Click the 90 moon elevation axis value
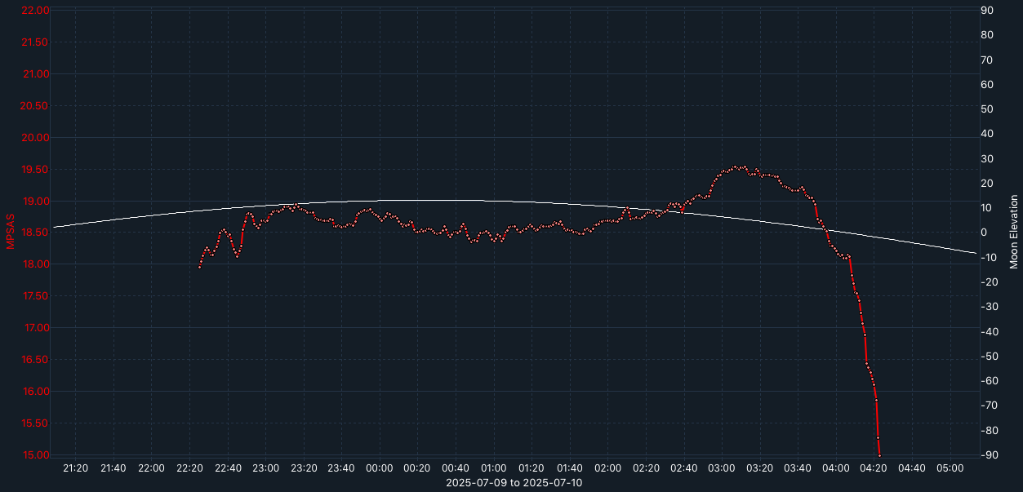The height and width of the screenshot is (492, 1023). coord(986,11)
